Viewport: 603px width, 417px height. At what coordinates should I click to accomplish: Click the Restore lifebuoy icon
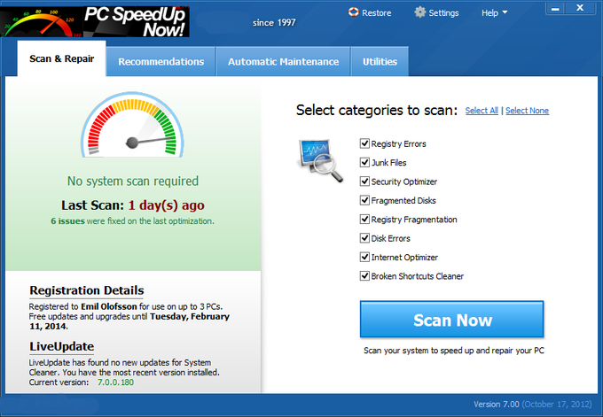click(x=352, y=13)
